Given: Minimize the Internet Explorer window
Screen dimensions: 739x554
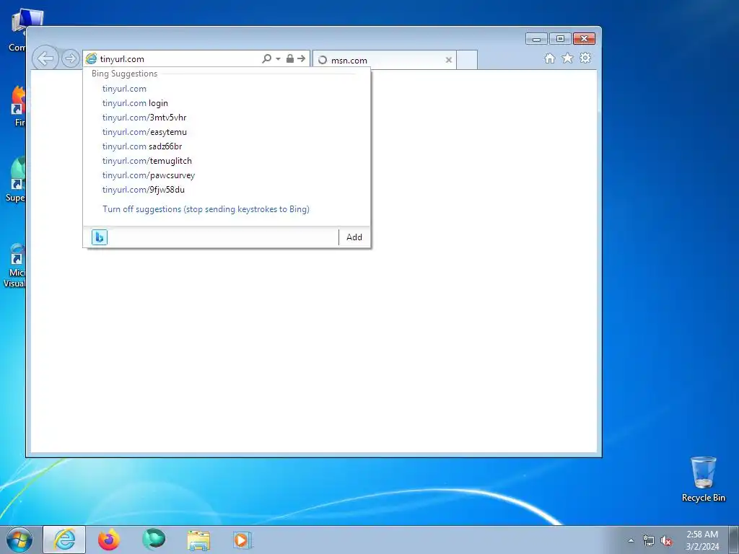Looking at the screenshot, I should pyautogui.click(x=536, y=39).
